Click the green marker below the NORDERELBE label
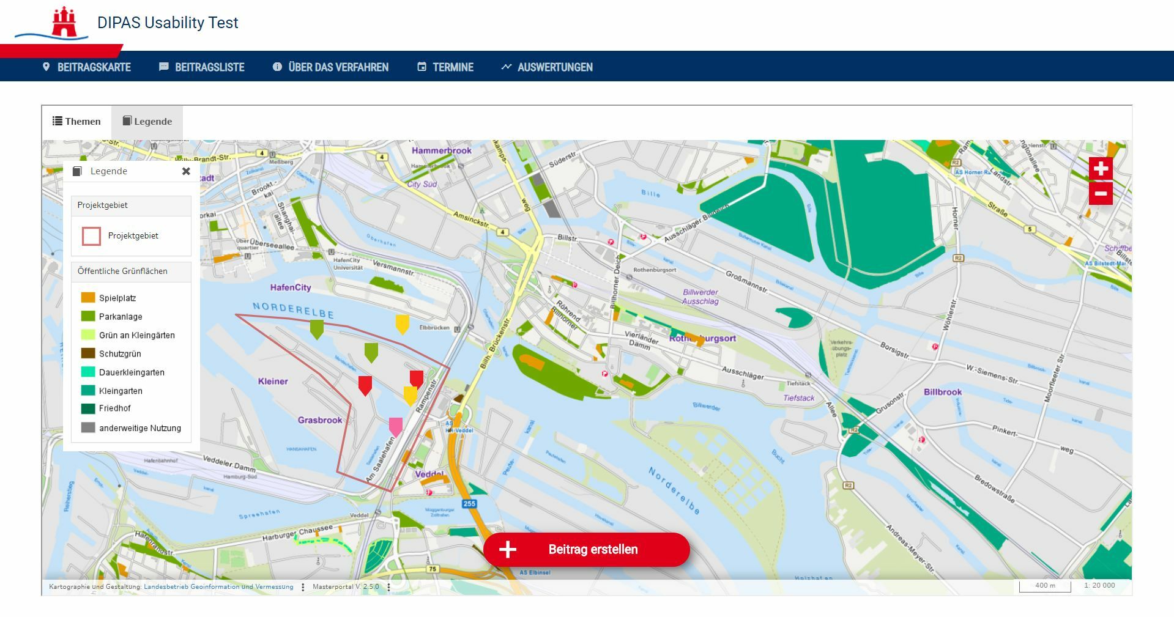Image resolution: width=1174 pixels, height=617 pixels. tap(316, 328)
